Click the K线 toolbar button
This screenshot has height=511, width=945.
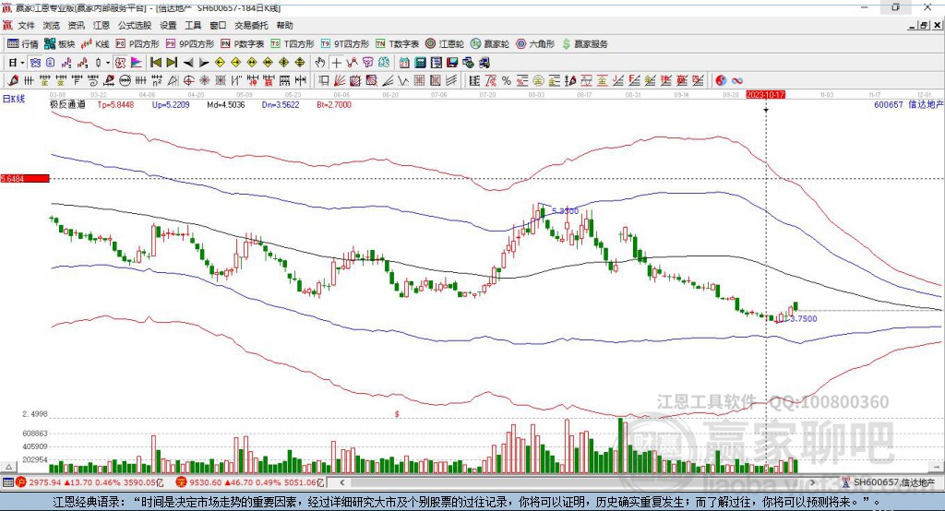click(x=95, y=44)
